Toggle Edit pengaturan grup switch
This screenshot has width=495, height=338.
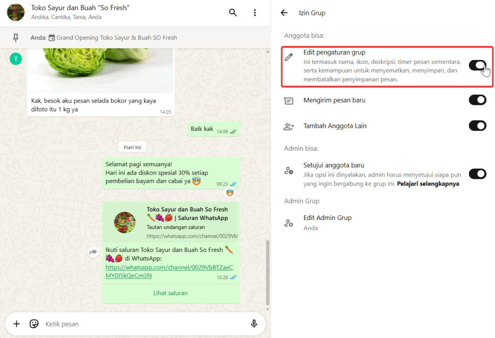tap(477, 66)
